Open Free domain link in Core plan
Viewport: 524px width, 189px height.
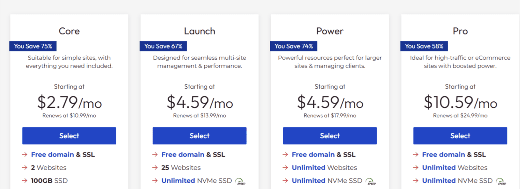pos(53,155)
